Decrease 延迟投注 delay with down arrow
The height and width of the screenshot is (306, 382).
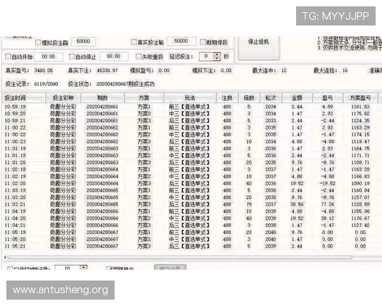click(x=217, y=59)
